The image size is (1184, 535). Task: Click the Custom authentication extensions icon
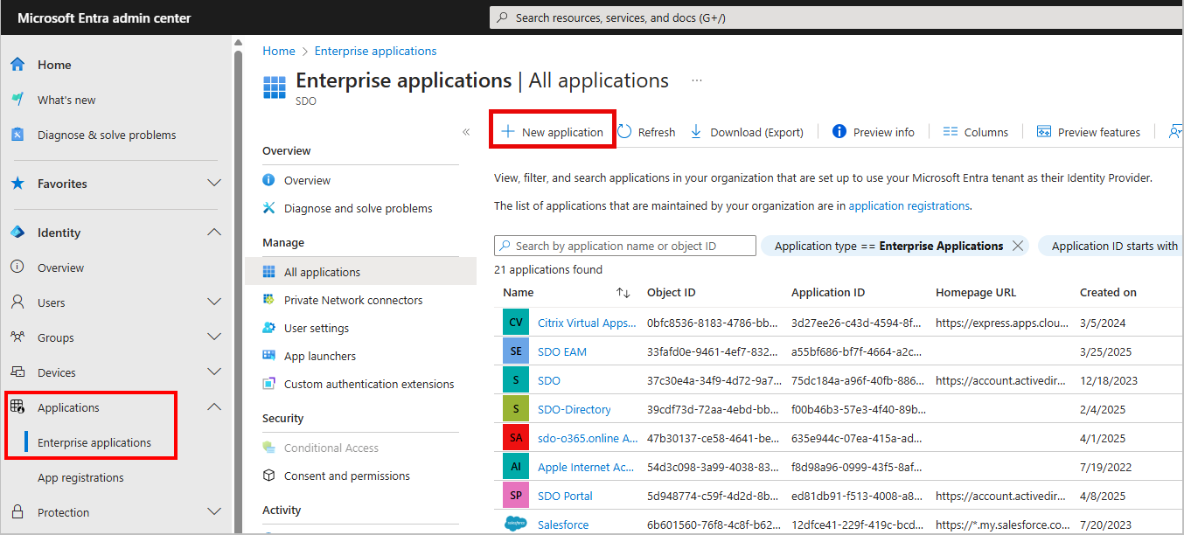tap(268, 384)
